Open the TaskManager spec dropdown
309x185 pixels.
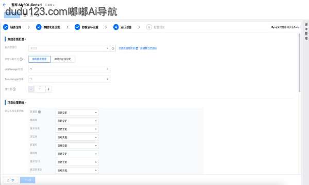coord(69,79)
